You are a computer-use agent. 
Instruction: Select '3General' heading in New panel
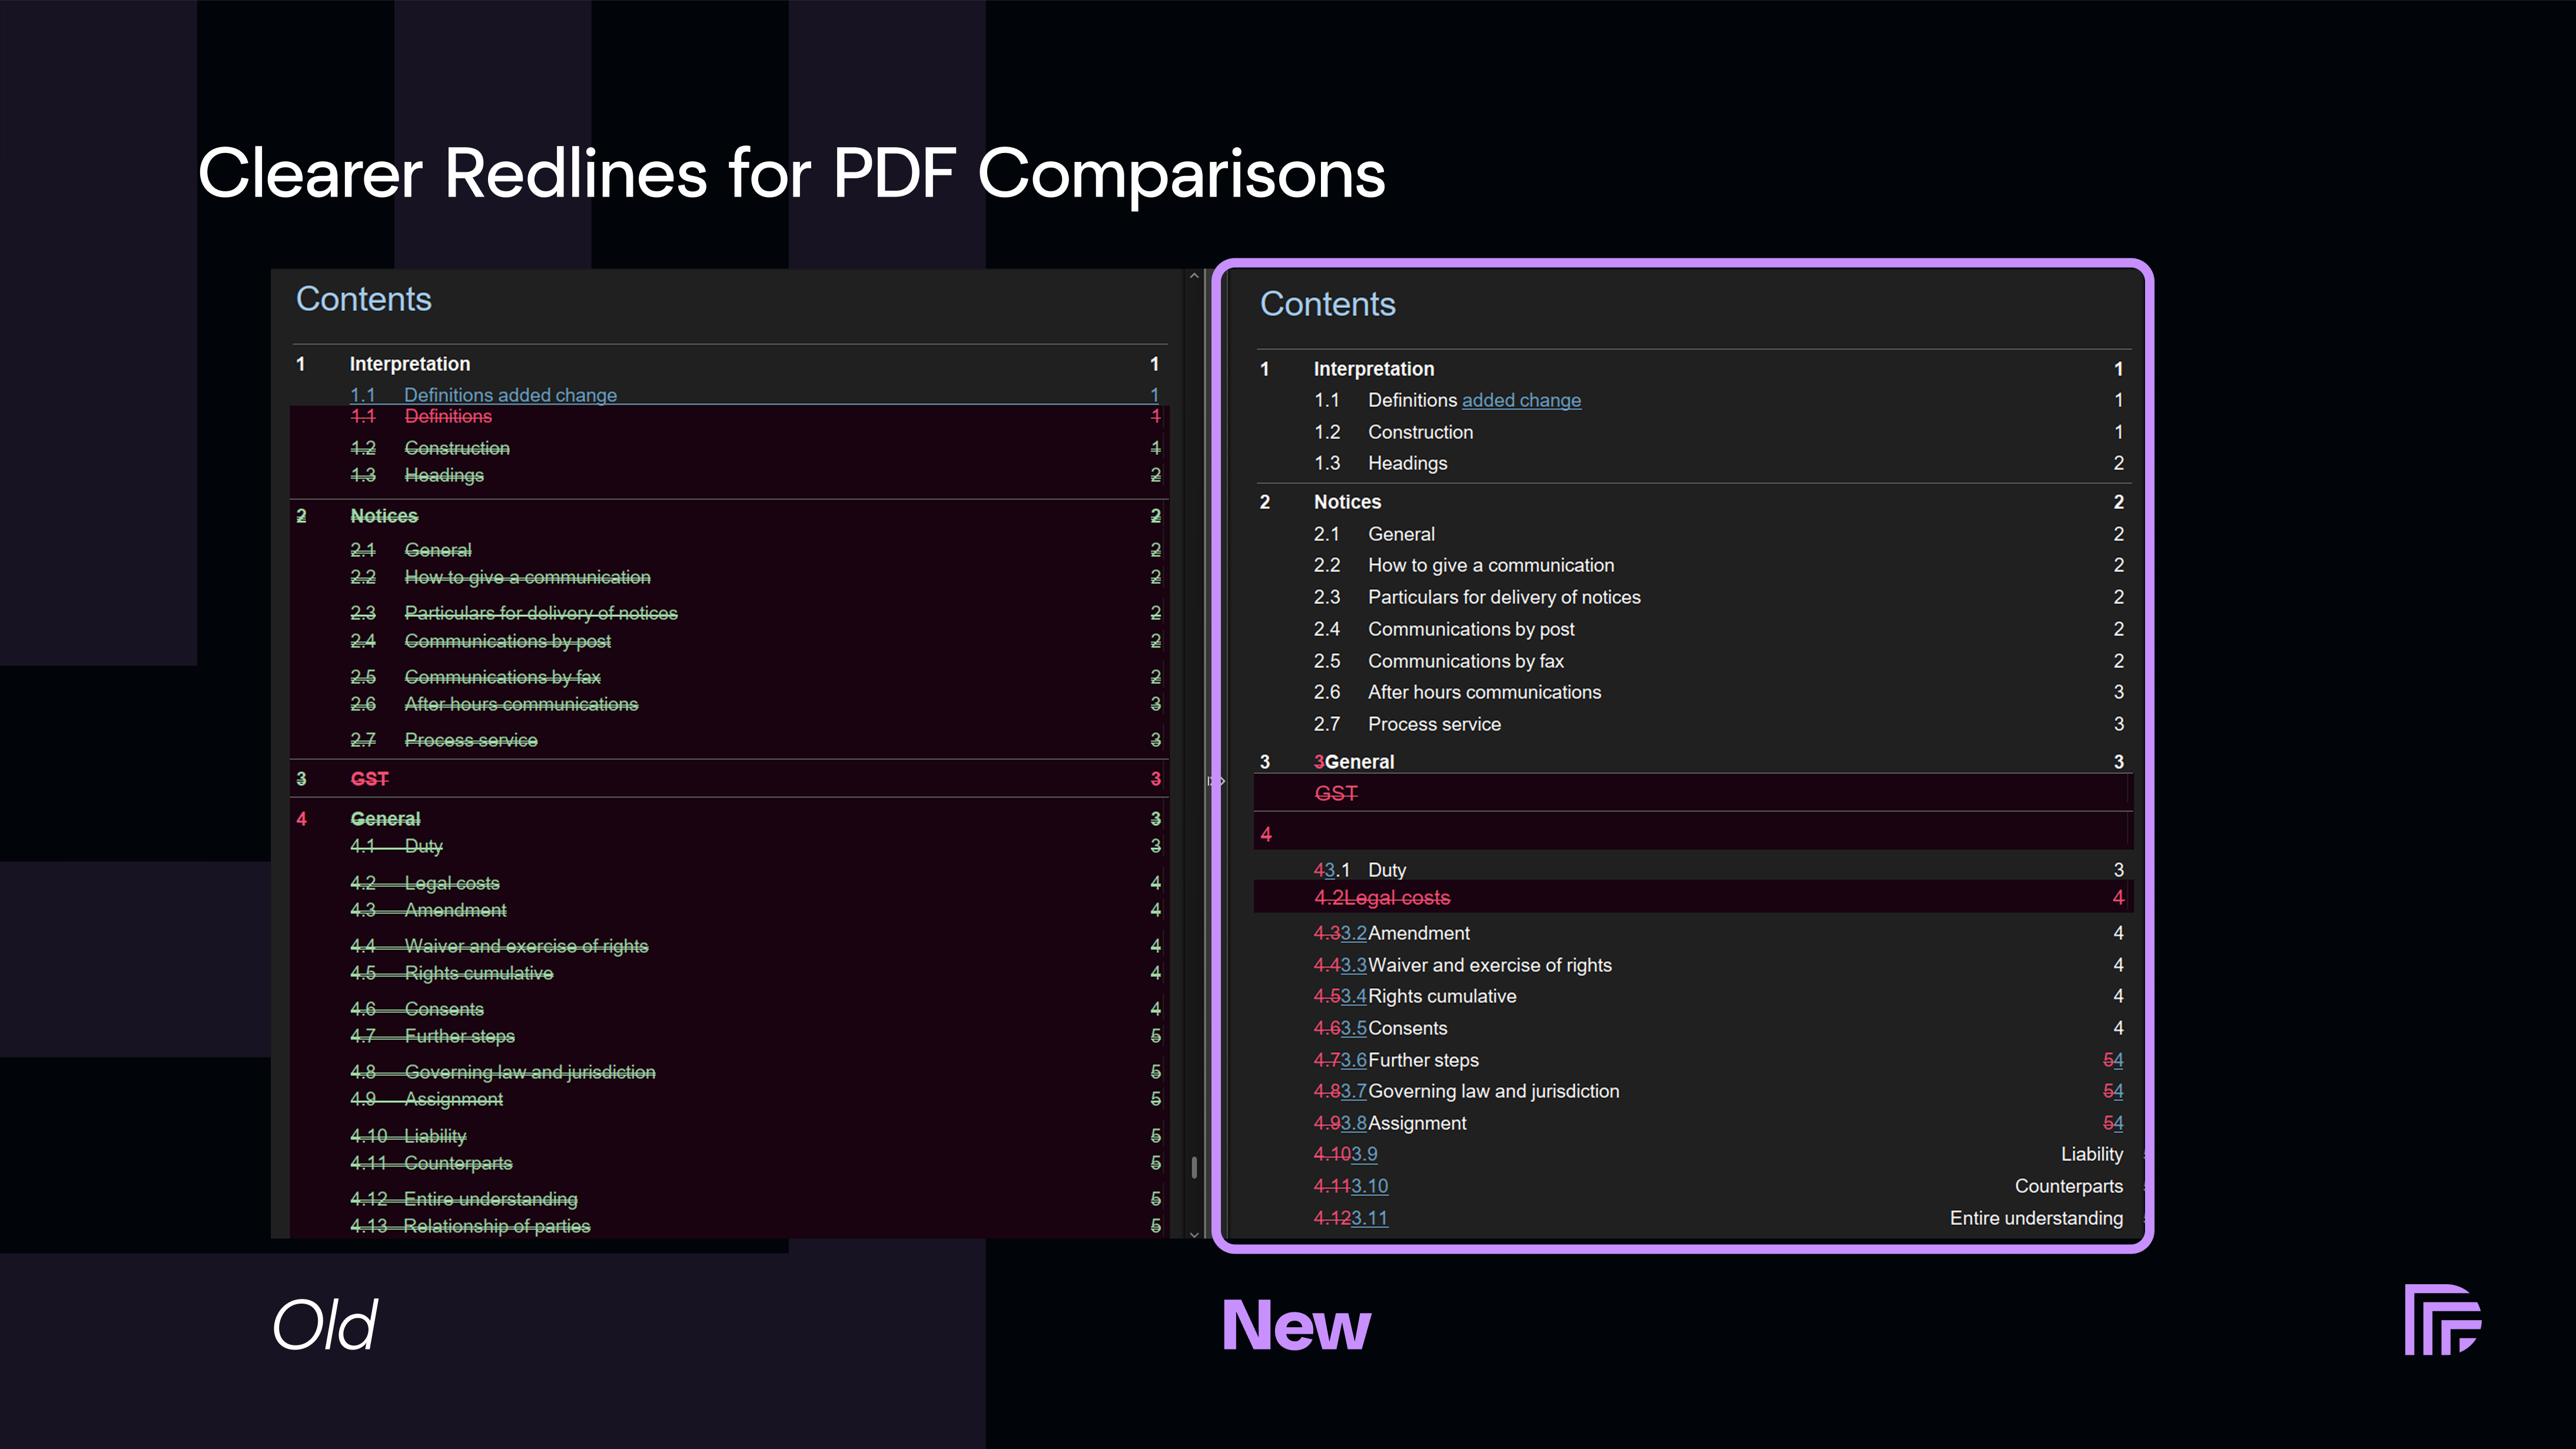pyautogui.click(x=1354, y=762)
